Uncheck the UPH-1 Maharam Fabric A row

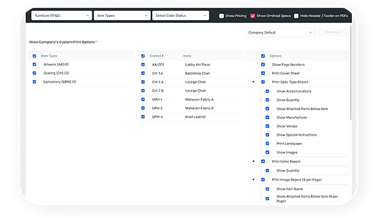[143, 99]
